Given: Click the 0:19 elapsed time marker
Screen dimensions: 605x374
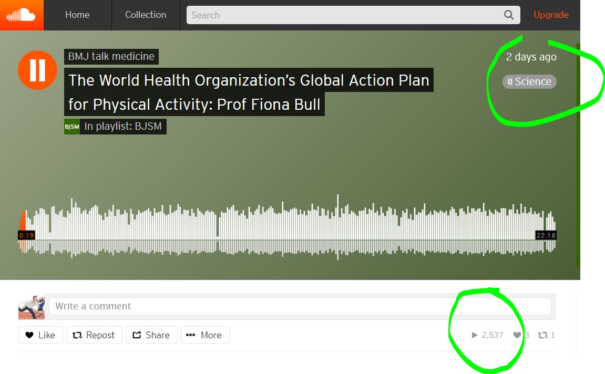Looking at the screenshot, I should click(x=26, y=235).
